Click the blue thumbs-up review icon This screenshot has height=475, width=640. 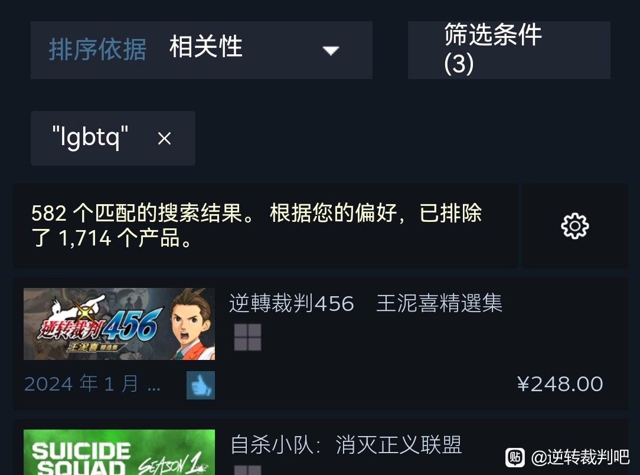[200, 385]
